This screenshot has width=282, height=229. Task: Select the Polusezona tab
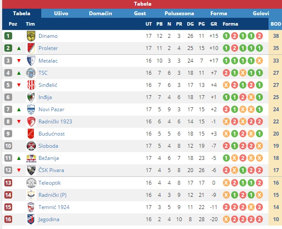pos(179,13)
